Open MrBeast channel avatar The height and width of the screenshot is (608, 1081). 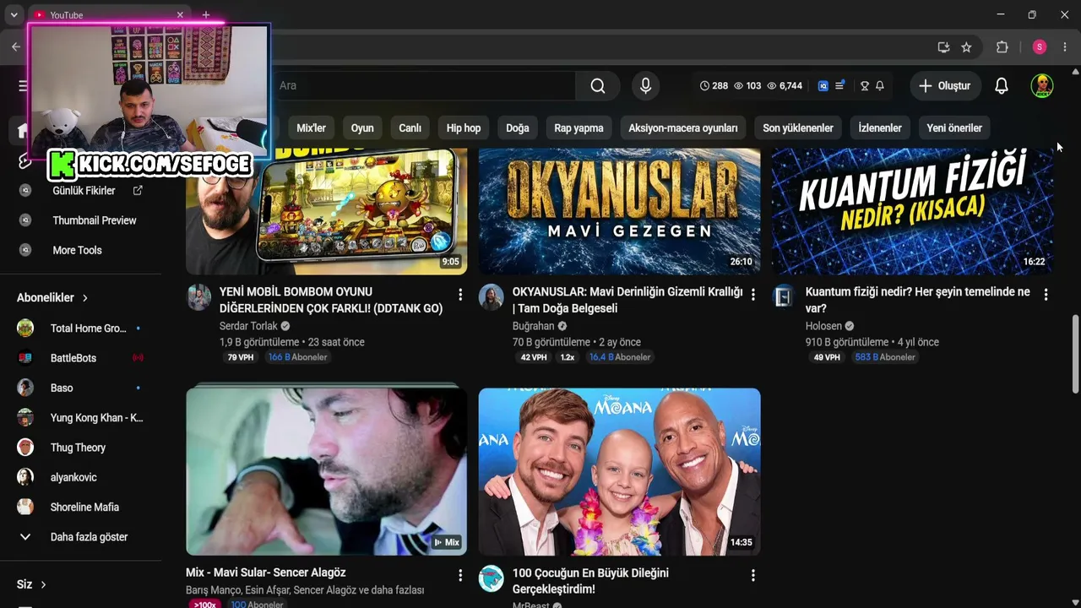[x=492, y=578]
